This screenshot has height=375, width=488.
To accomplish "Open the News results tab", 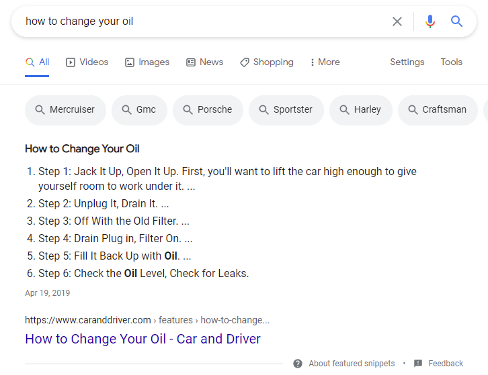I will coord(204,62).
